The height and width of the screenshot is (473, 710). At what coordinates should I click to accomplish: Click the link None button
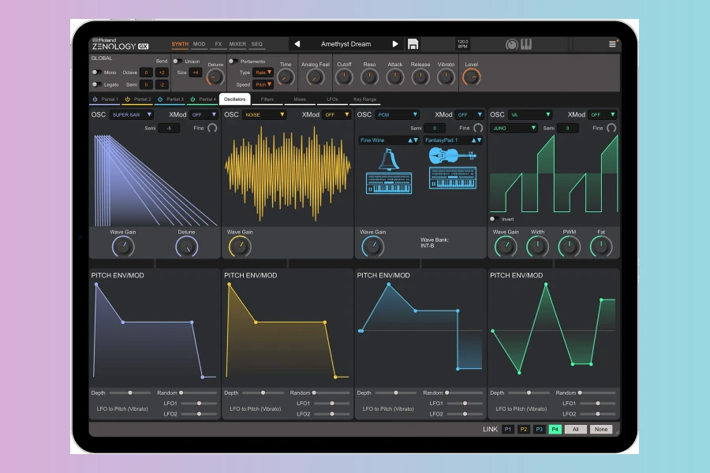point(601,429)
